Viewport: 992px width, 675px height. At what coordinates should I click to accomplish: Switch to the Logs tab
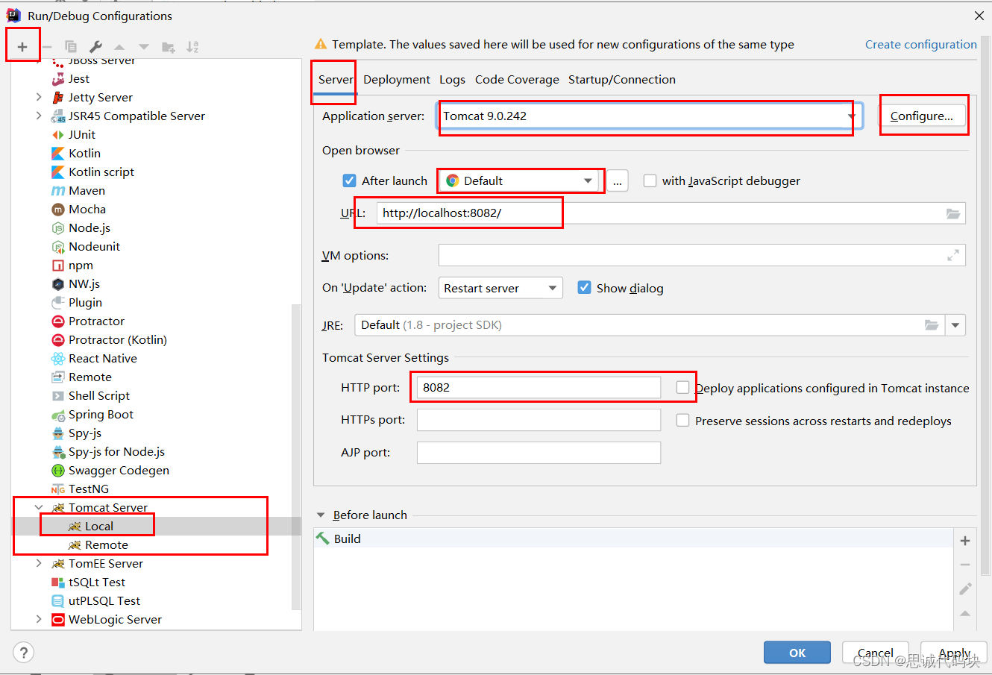452,80
